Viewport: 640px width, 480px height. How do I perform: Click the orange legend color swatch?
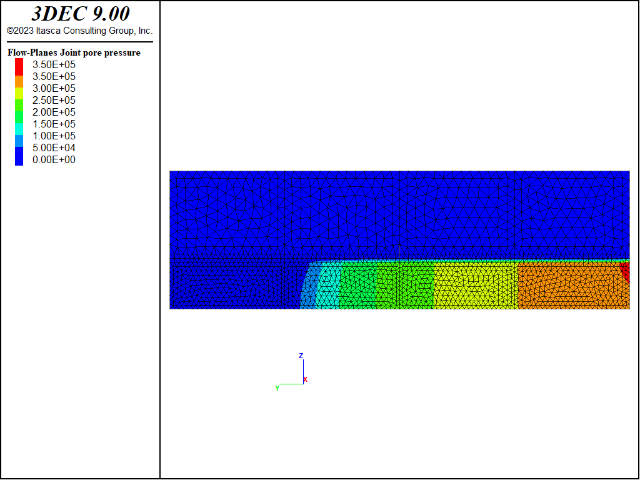pos(19,82)
